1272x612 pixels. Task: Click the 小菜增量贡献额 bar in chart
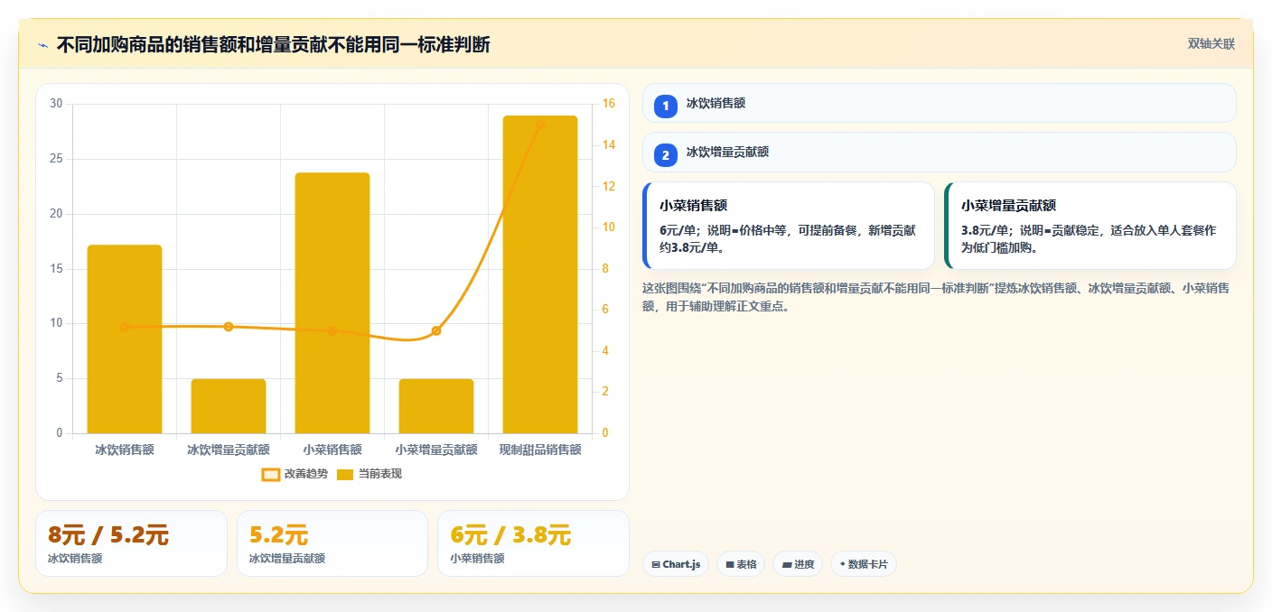click(x=436, y=406)
